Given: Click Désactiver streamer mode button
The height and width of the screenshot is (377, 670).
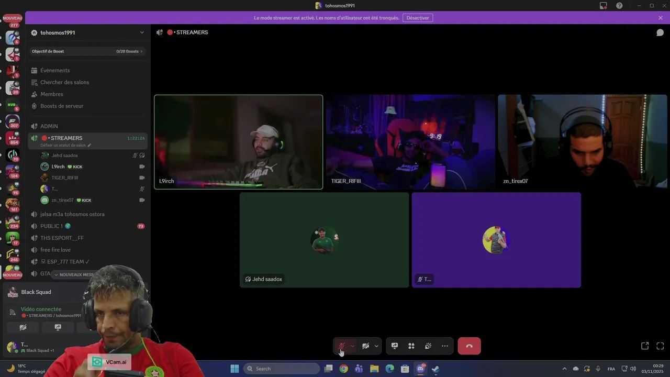Looking at the screenshot, I should [418, 18].
